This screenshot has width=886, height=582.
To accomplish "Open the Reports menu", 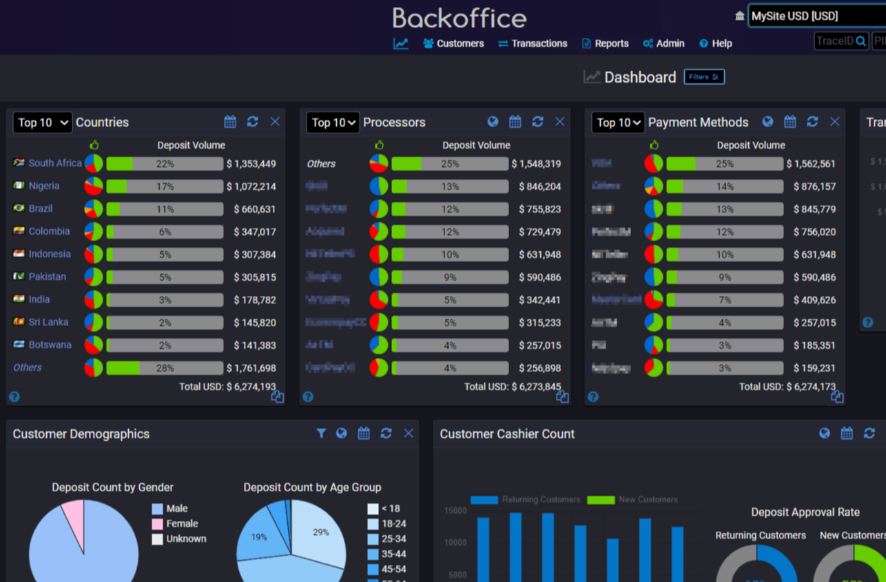I will point(605,43).
